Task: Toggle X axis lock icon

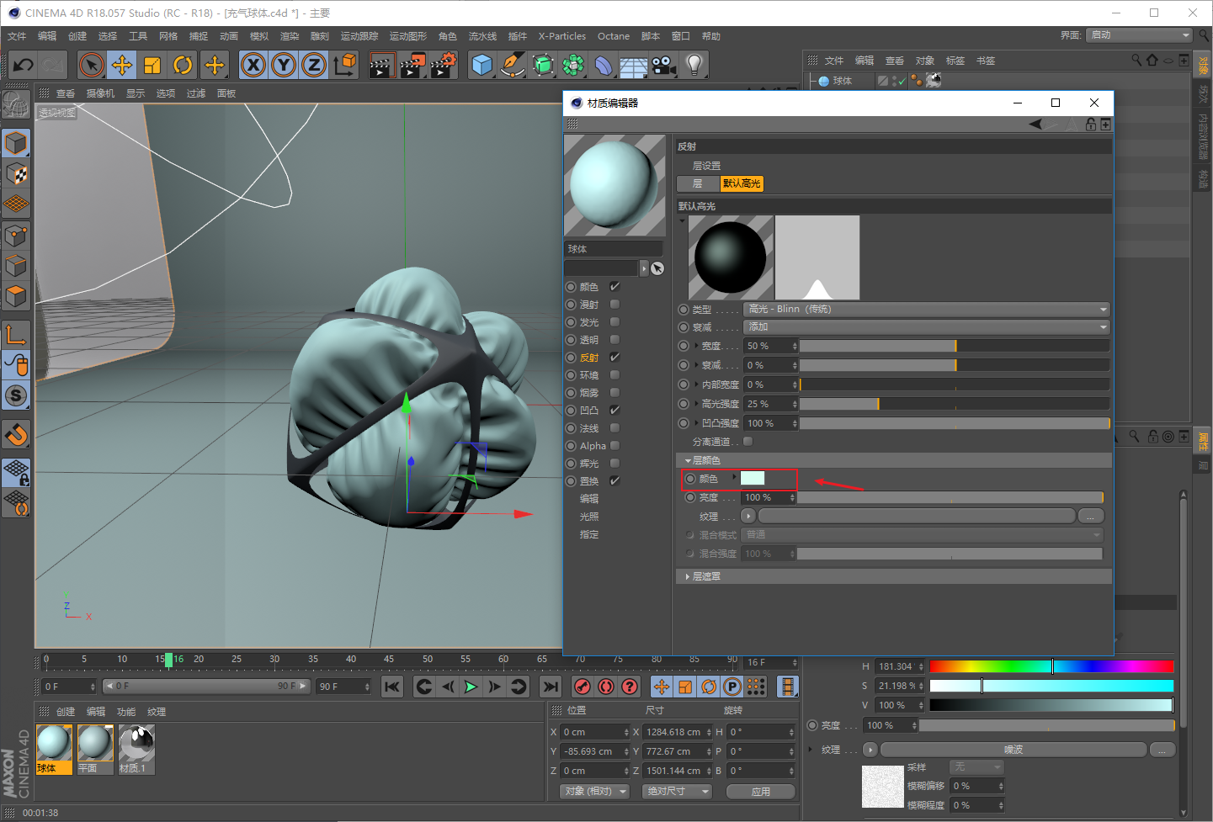Action: [253, 65]
